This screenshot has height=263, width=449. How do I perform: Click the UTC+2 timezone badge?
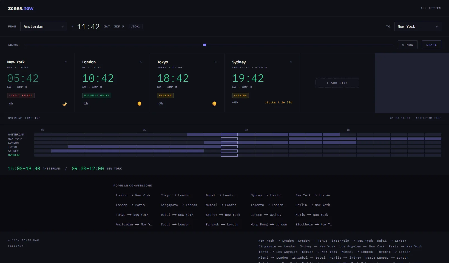click(x=135, y=26)
